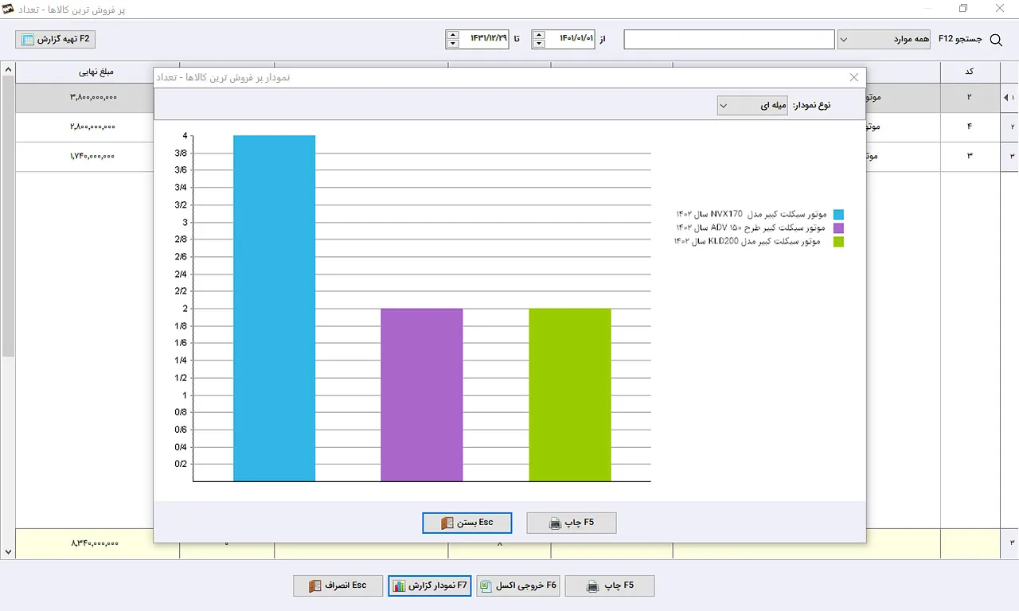The image size is (1019, 611).
Task: Click the F2 report generation button
Action: pyautogui.click(x=56, y=39)
